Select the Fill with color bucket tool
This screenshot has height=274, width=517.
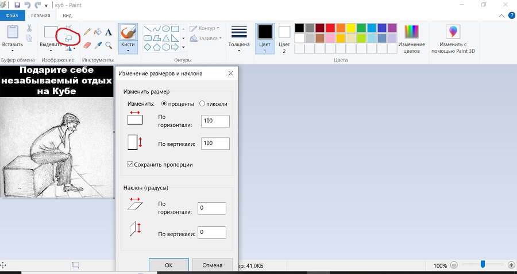click(x=98, y=32)
